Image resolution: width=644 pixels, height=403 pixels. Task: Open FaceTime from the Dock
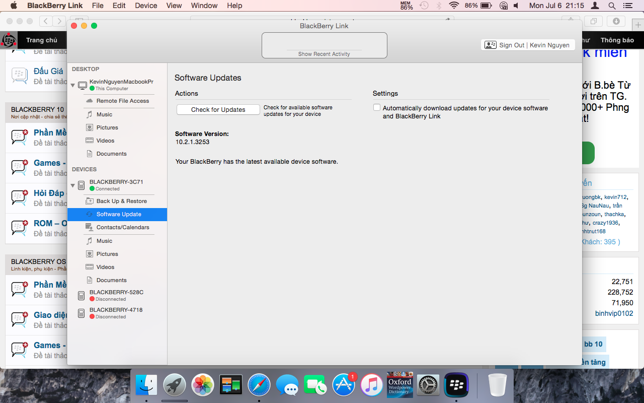pos(315,385)
